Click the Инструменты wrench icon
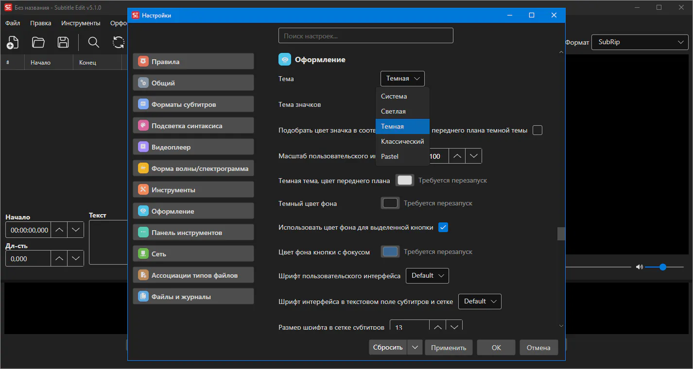The height and width of the screenshot is (369, 693). click(143, 190)
